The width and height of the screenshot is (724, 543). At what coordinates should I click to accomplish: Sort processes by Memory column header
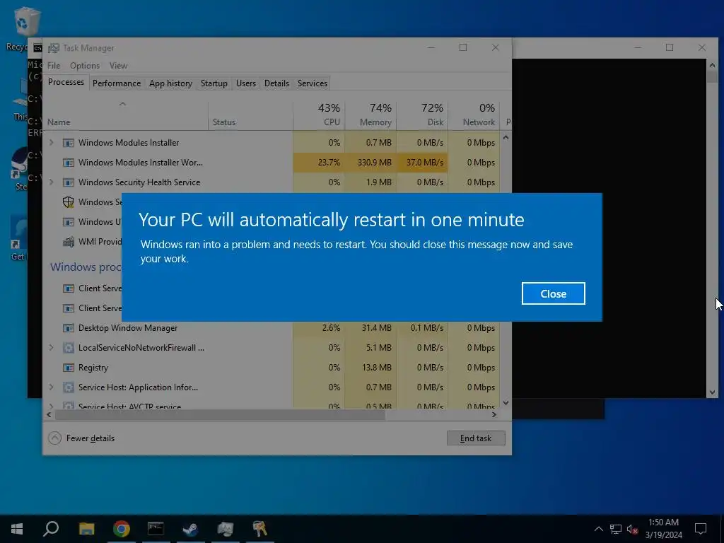370,115
